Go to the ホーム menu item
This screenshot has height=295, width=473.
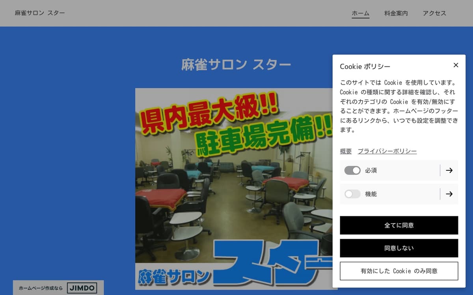pyautogui.click(x=360, y=13)
